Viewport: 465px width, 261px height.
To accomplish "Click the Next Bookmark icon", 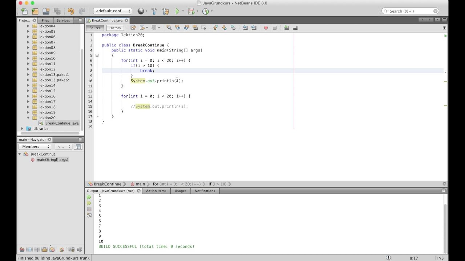I will (x=224, y=28).
